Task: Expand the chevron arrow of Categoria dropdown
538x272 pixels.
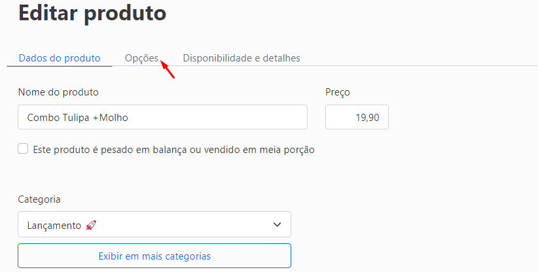Action: click(277, 225)
